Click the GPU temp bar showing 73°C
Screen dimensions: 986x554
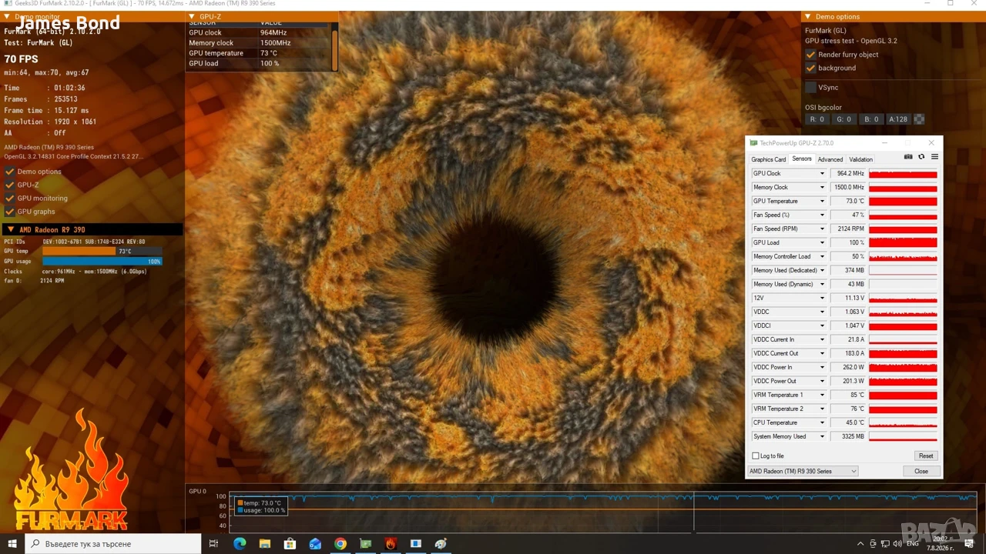pyautogui.click(x=102, y=252)
